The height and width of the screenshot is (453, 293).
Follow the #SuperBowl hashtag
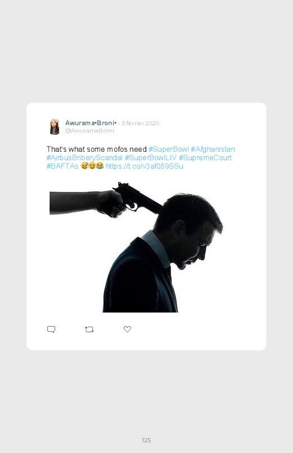(168, 149)
